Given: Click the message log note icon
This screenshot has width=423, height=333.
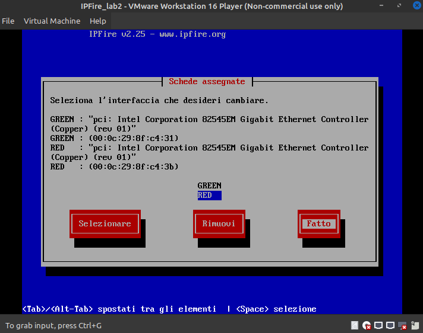Looking at the screenshot, I should [x=415, y=325].
